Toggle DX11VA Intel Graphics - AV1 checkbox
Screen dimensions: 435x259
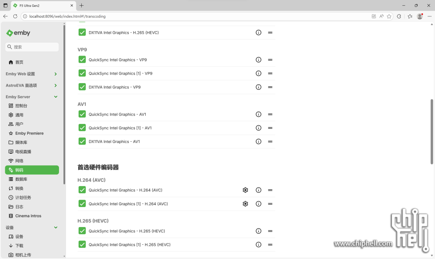pos(82,142)
